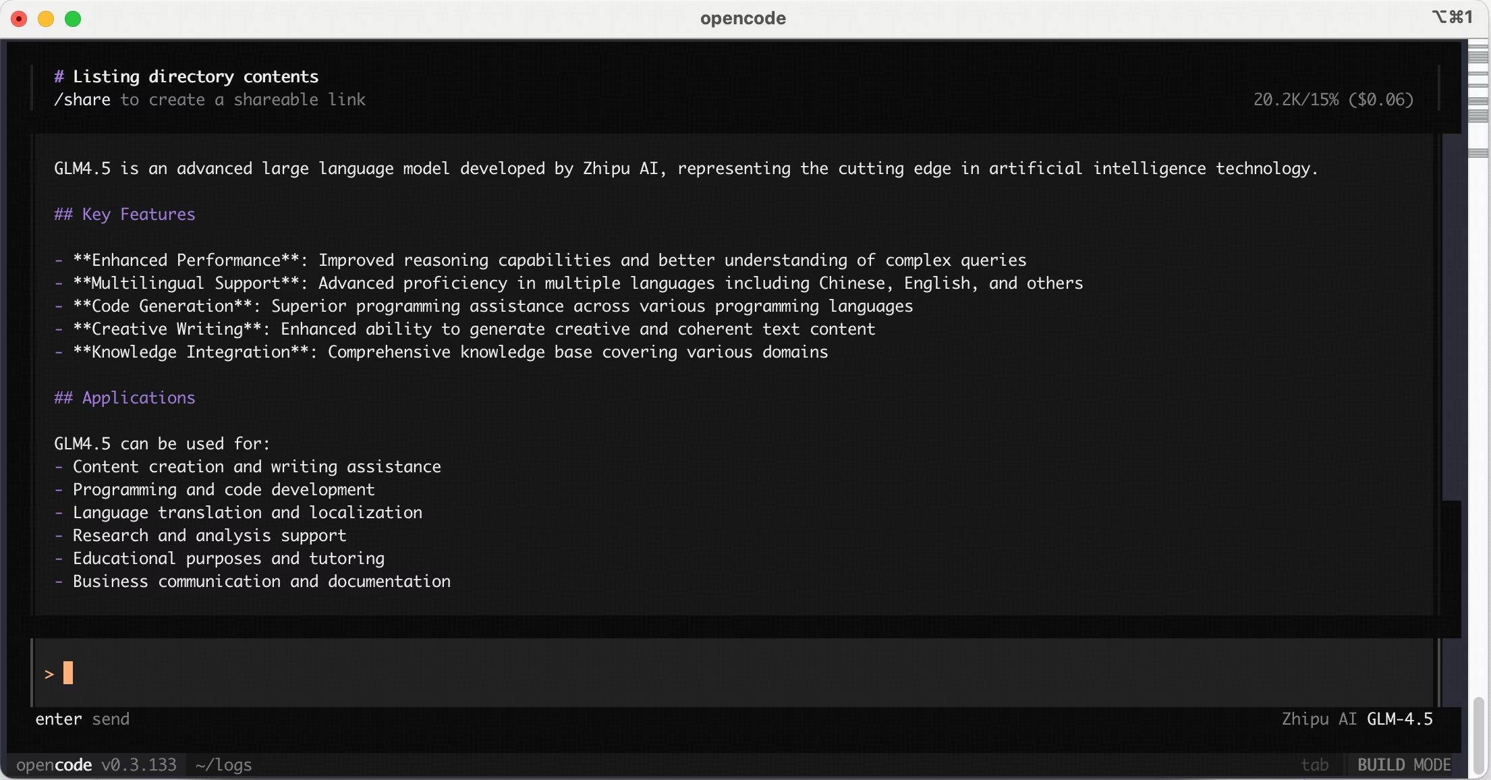Toggle the 'enter send' keybind hint
Screen dimensions: 1491x780
pos(83,719)
